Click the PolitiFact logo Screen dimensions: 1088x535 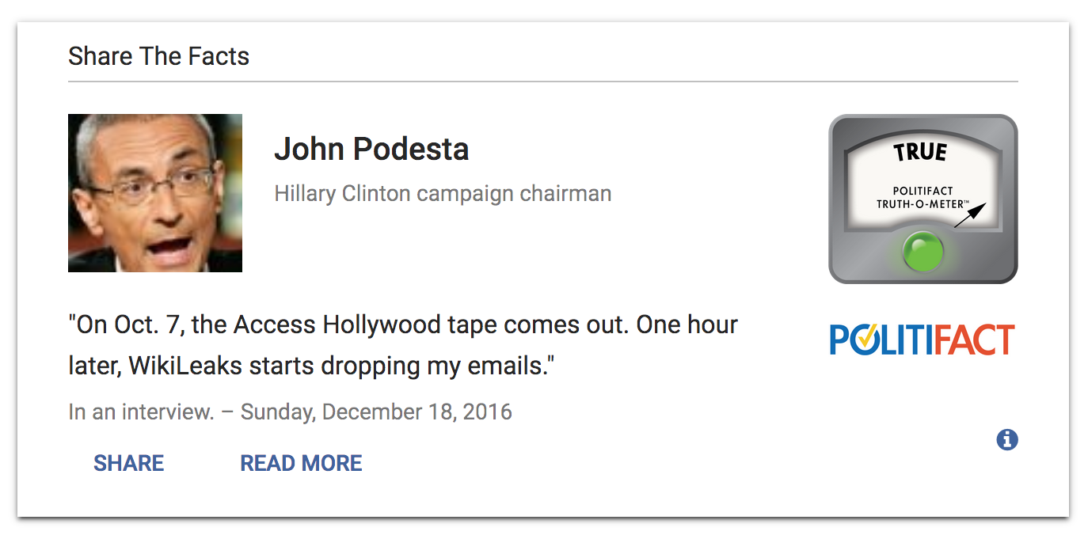pyautogui.click(x=923, y=340)
